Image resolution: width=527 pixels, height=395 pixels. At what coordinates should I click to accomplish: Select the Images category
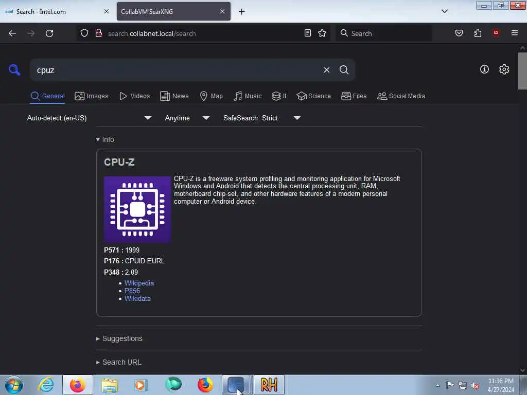[x=92, y=96]
